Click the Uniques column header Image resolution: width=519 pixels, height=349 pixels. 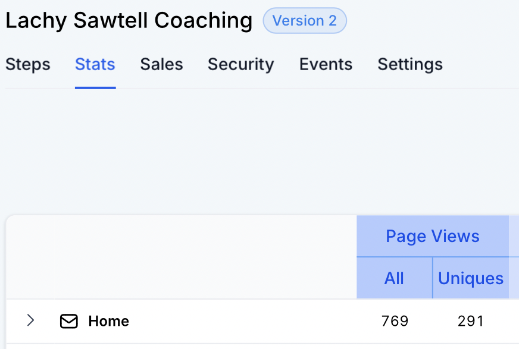click(x=471, y=278)
